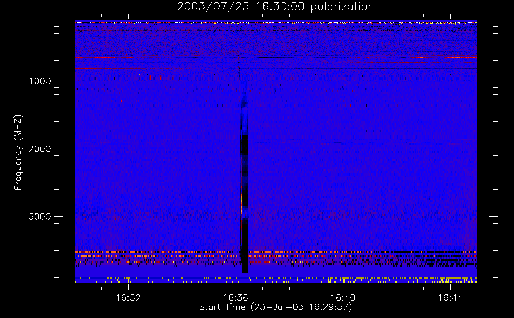Viewport: 514px width, 318px height.
Task: Click the 16:40 time axis label
Action: click(x=343, y=298)
